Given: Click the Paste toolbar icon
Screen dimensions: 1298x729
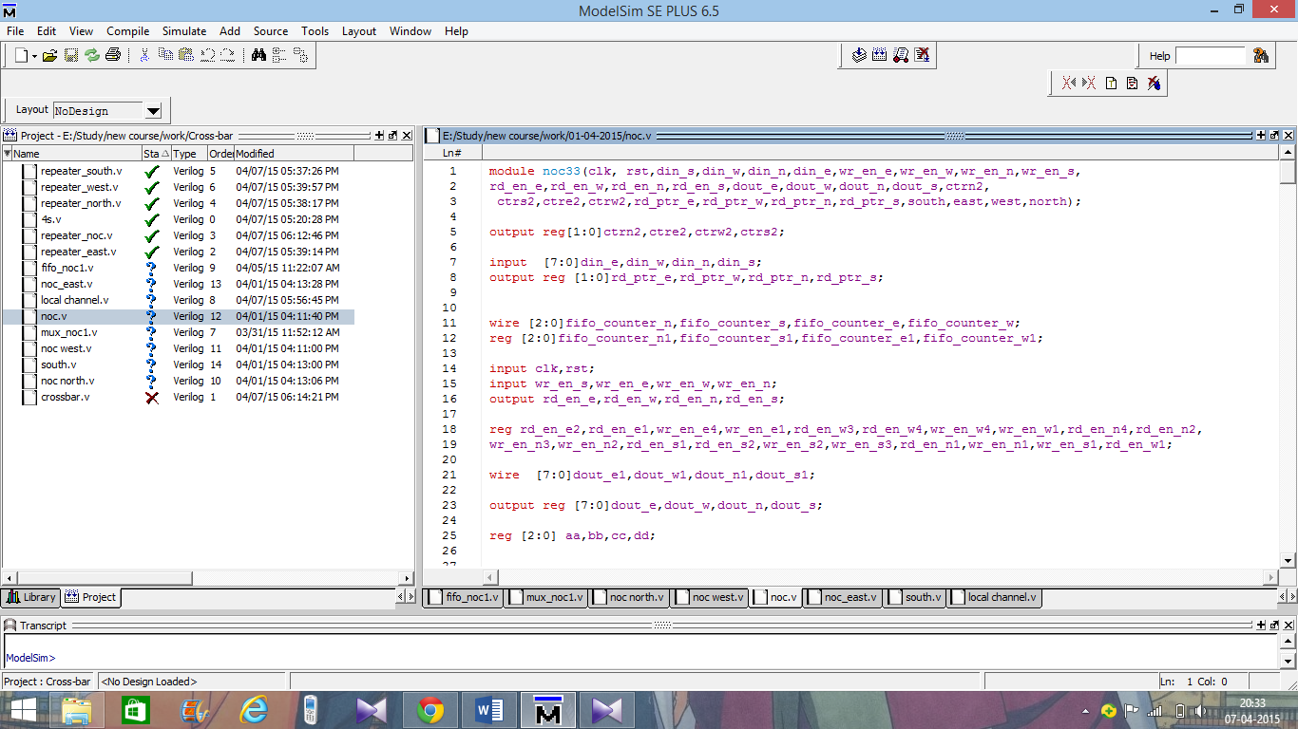Looking at the screenshot, I should (x=186, y=56).
